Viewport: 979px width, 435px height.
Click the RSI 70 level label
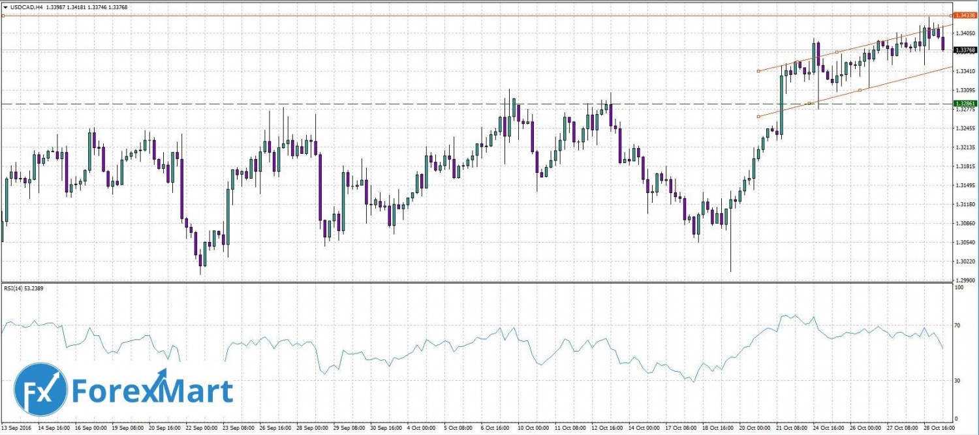tap(957, 324)
